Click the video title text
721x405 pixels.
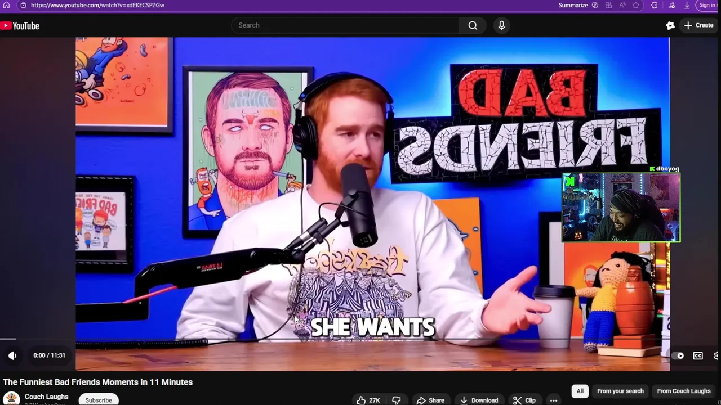pos(97,382)
